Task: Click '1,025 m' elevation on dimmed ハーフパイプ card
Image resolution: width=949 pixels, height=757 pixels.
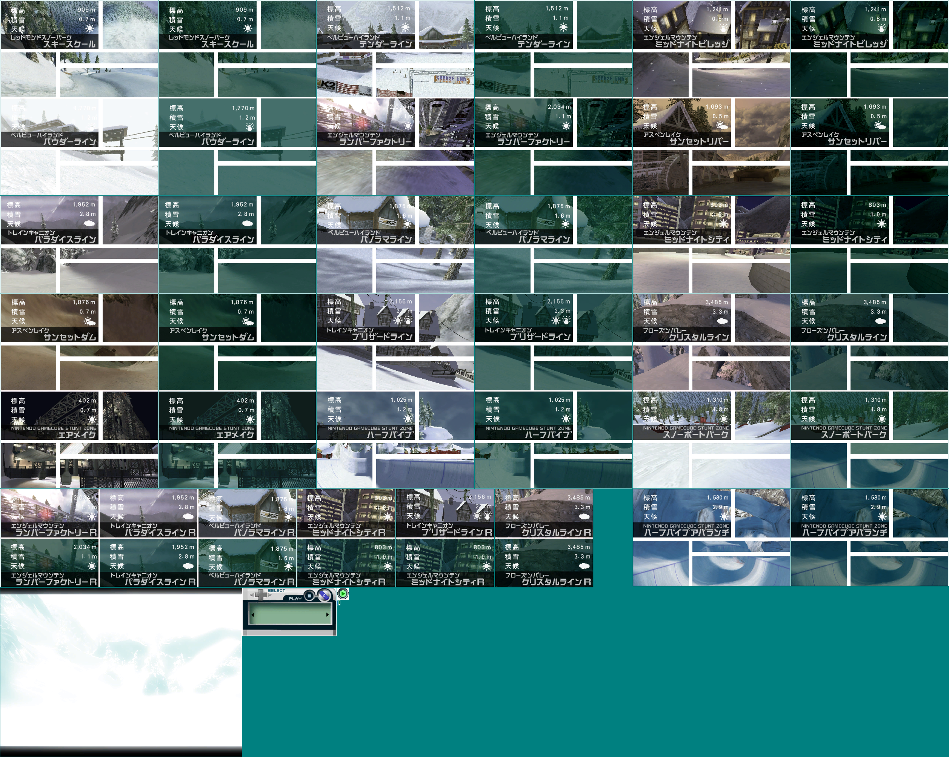Action: (560, 400)
